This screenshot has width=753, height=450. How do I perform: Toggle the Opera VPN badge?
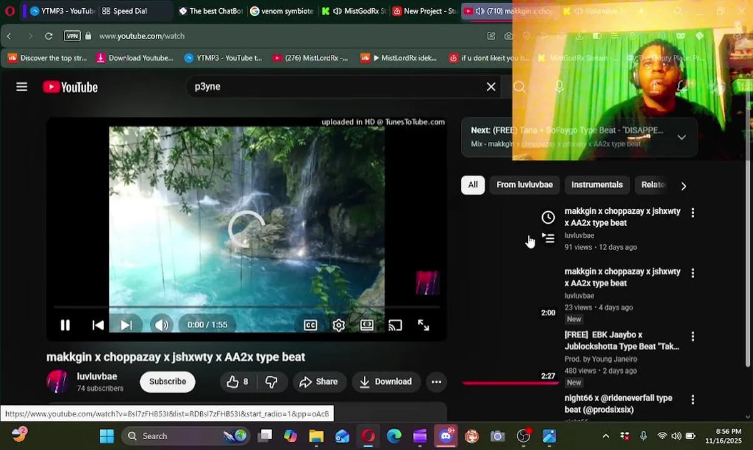click(72, 36)
